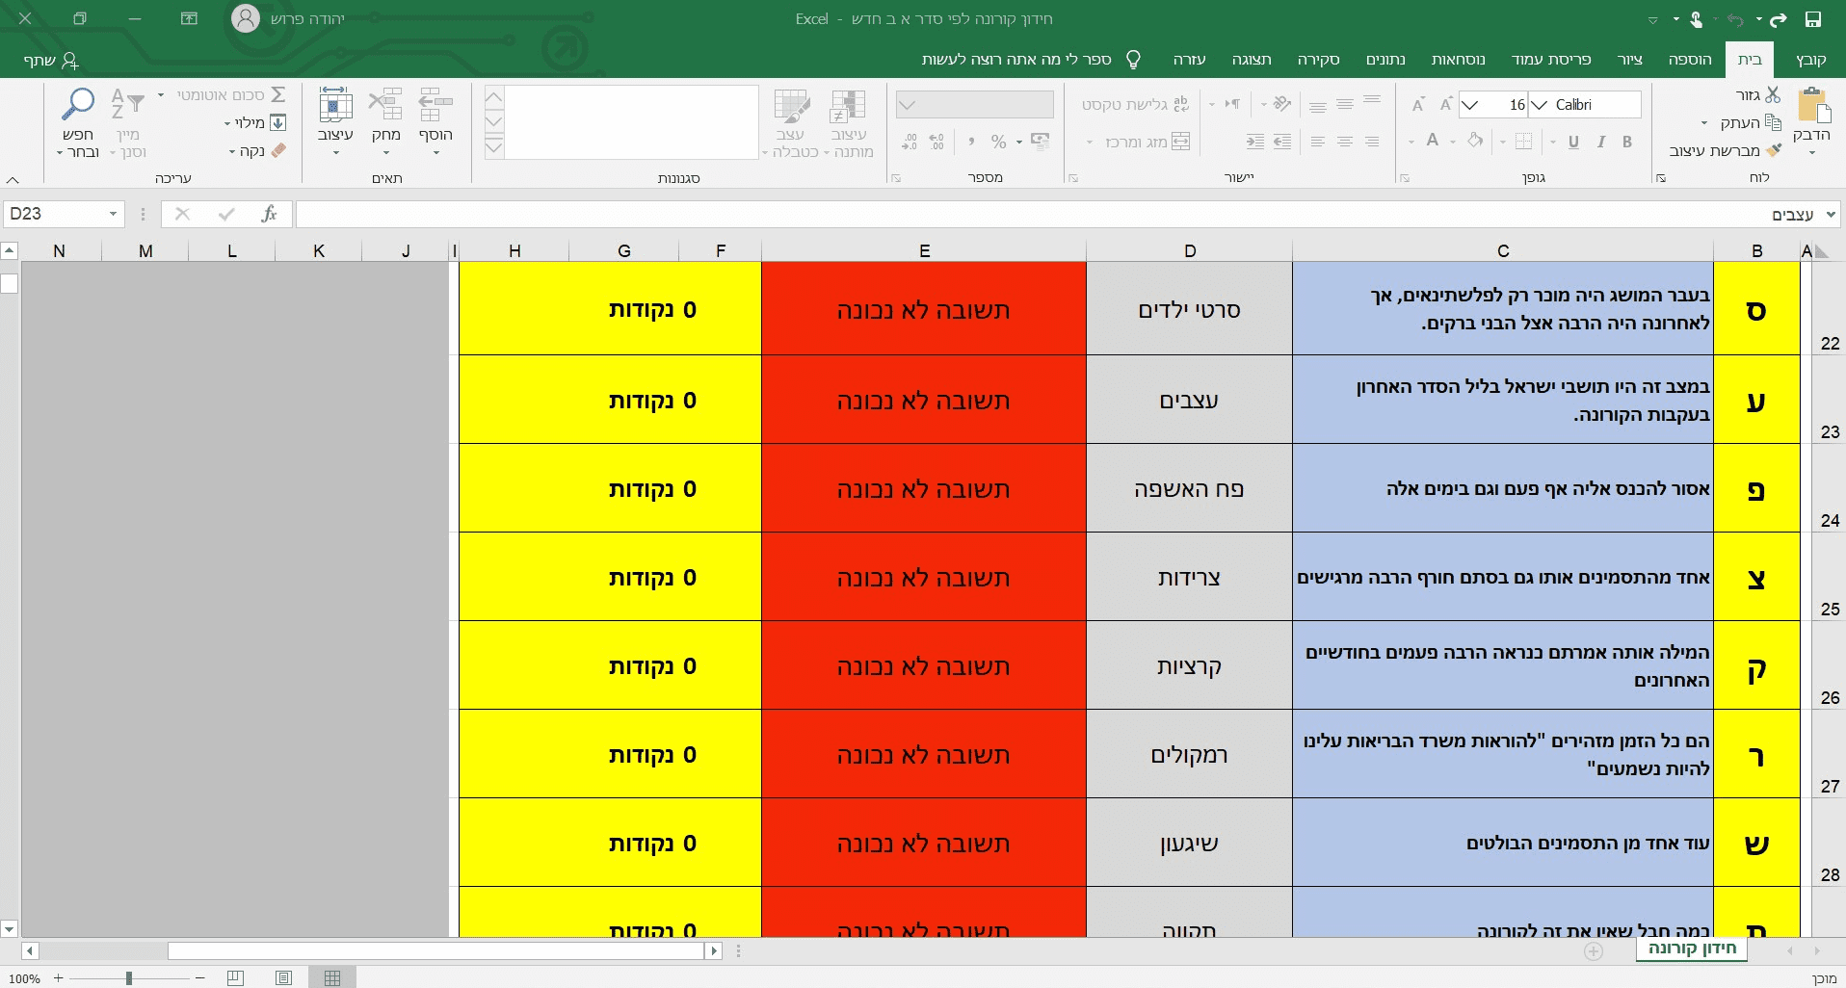Toggle Touch/Mouse mode in the quick access toolbar
The height and width of the screenshot is (988, 1846).
coord(1696,19)
